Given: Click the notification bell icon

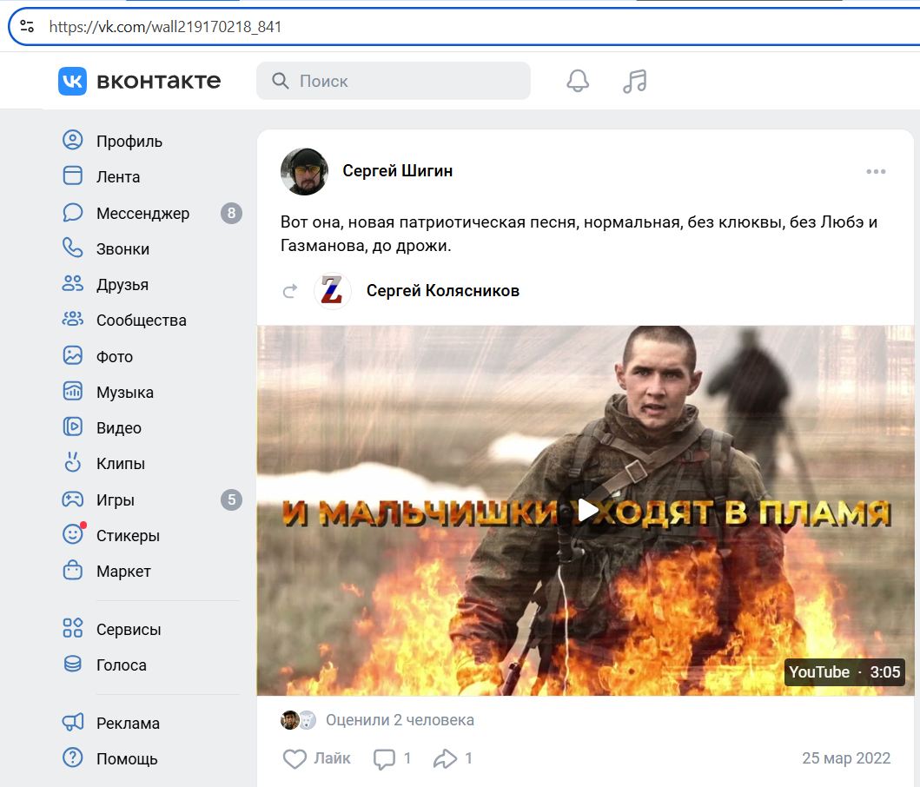Looking at the screenshot, I should (577, 80).
